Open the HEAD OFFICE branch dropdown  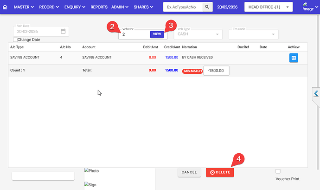point(269,7)
